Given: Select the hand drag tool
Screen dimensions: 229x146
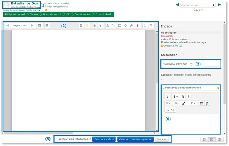Looking at the screenshot, I should [94, 26].
